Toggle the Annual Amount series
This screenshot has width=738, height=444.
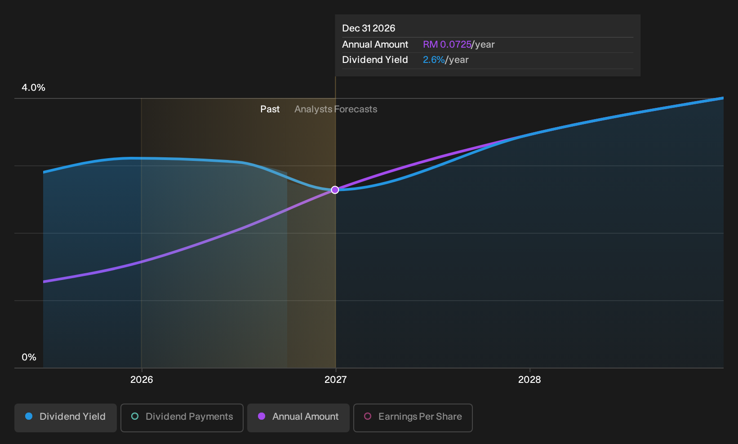(298, 417)
